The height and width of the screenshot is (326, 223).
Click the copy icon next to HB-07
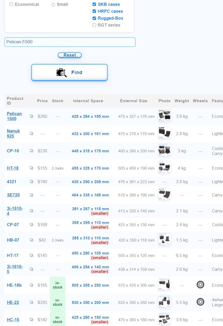point(32,240)
